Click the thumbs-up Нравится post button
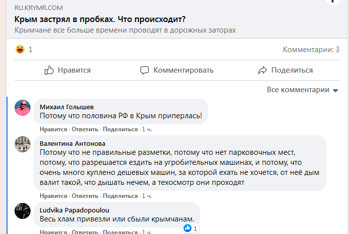The height and width of the screenshot is (234, 349). pyautogui.click(x=67, y=70)
